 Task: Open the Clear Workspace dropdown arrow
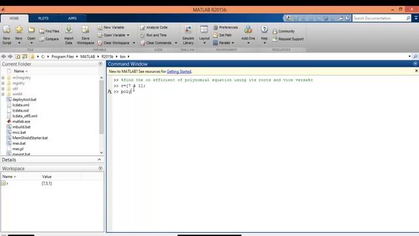coord(134,43)
